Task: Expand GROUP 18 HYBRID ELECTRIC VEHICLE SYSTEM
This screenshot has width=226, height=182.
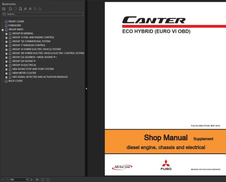Action: [x=6, y=50]
